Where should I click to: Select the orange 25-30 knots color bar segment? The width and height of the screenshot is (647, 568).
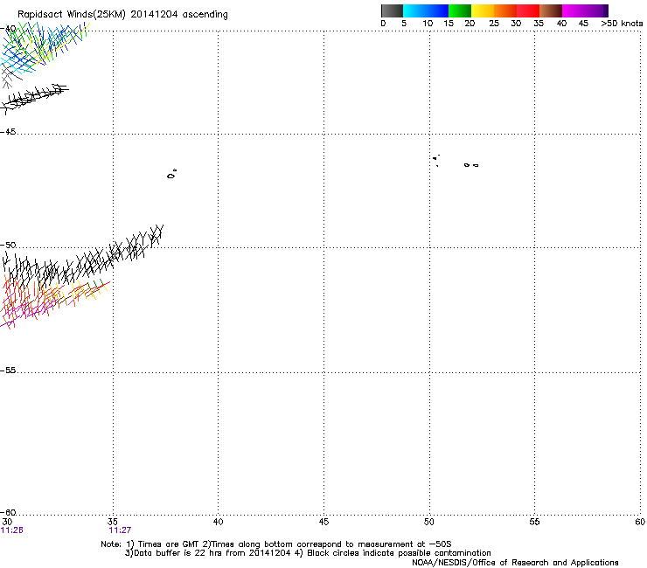(x=505, y=10)
